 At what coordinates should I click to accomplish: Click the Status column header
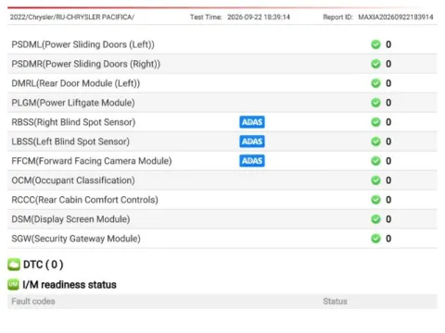[335, 302]
